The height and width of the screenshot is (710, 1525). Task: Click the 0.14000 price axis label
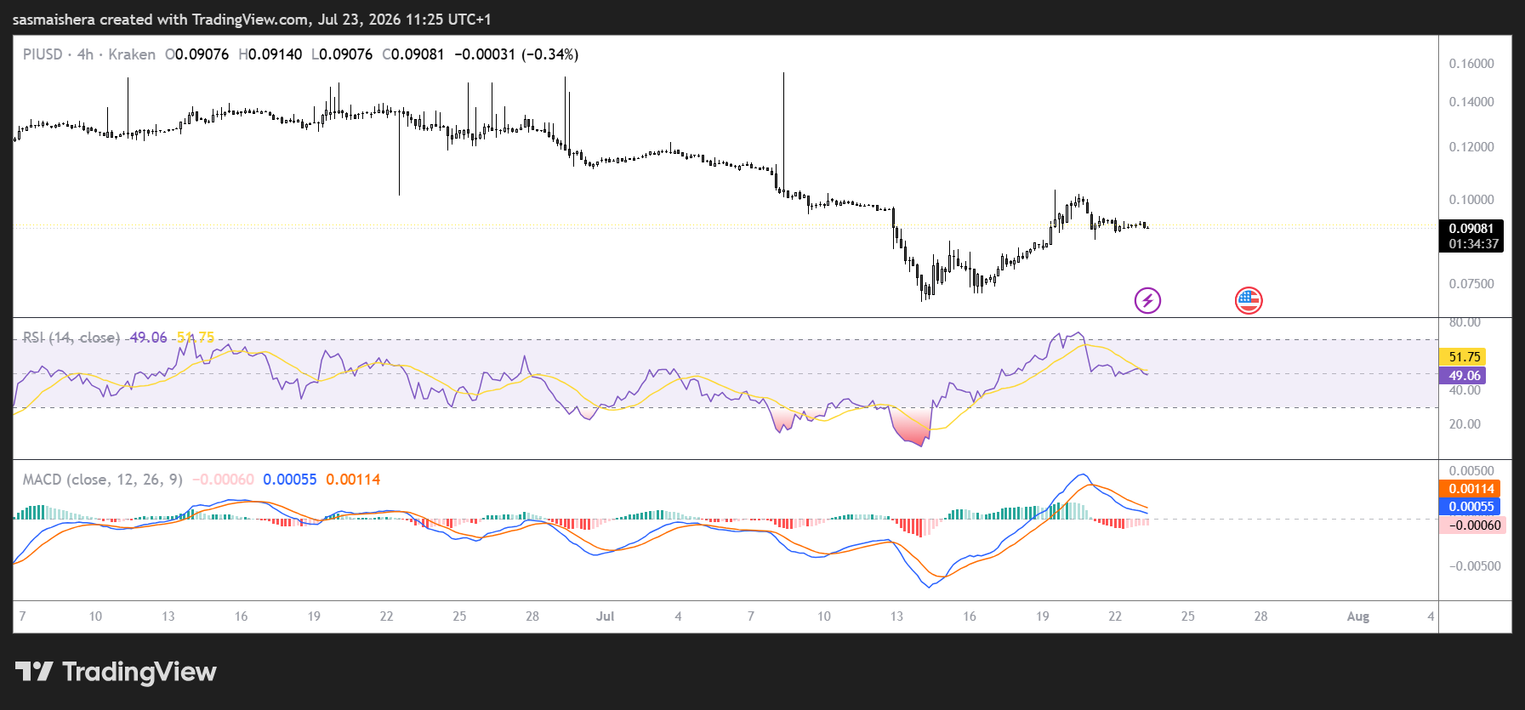1471,102
